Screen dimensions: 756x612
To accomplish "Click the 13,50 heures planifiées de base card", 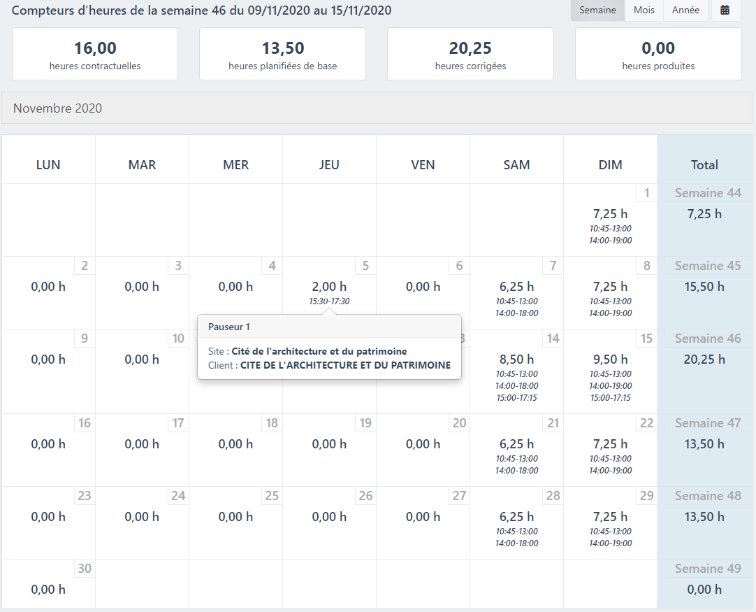I will [x=282, y=55].
